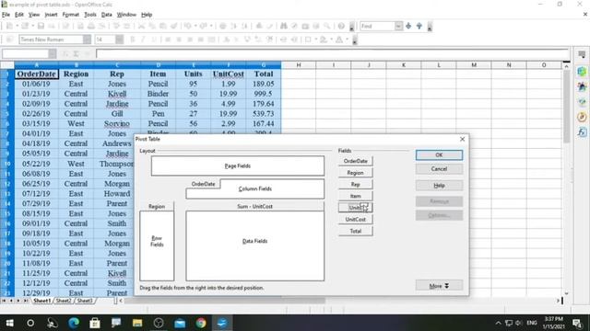Click the Sum sigma icon in formula bar
The height and width of the screenshot is (331, 590).
pyautogui.click(x=76, y=54)
